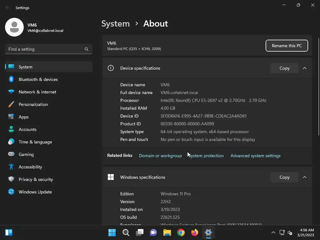Click the VM6@collabnet.local account text

pyautogui.click(x=45, y=31)
